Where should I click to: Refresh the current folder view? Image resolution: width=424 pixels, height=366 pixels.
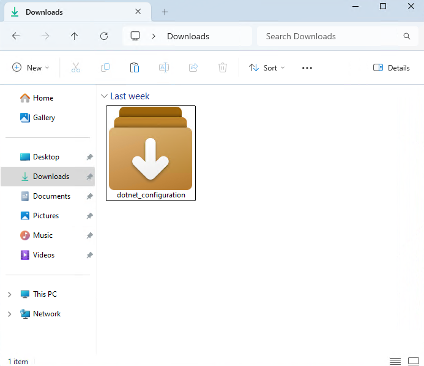[x=104, y=36]
